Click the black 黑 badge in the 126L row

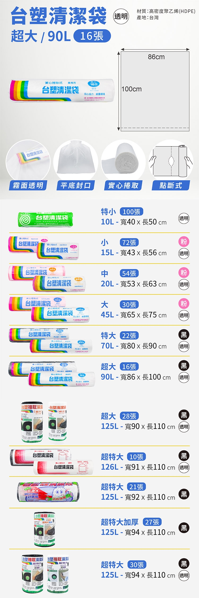tap(184, 455)
